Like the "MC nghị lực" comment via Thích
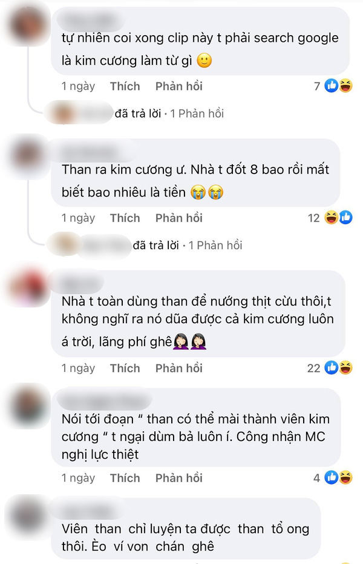363x564 pixels. click(x=125, y=478)
